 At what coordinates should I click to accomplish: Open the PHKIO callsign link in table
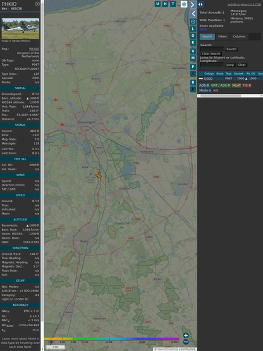208,79
